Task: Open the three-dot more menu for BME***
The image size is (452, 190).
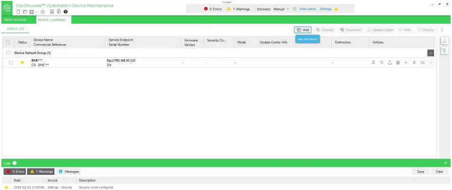Action: click(x=431, y=62)
